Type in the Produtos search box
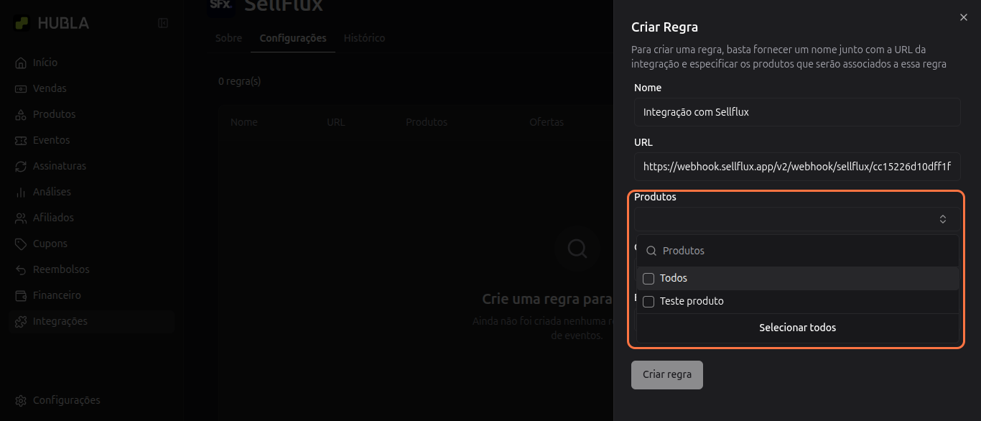 (x=804, y=251)
